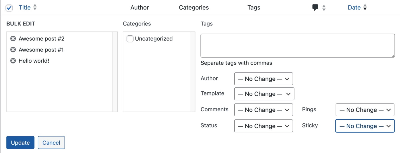
Task: Click the Categories column header
Action: tap(194, 8)
